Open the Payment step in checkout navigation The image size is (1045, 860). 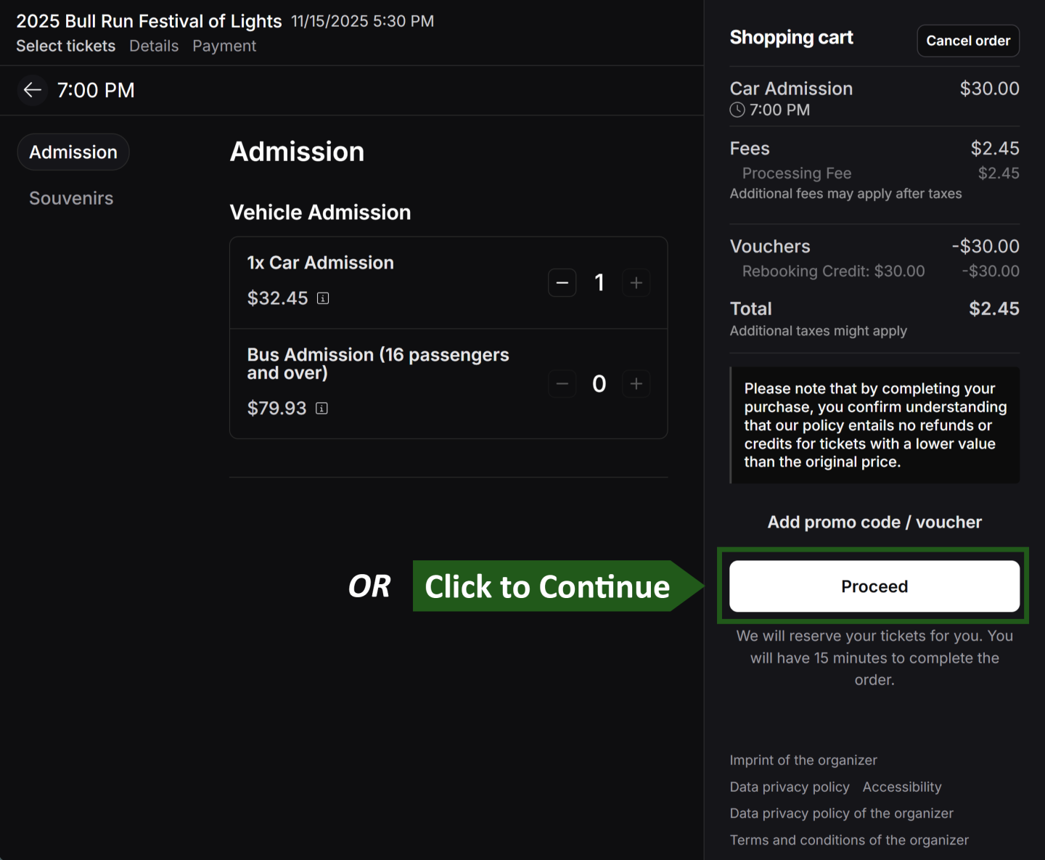224,46
